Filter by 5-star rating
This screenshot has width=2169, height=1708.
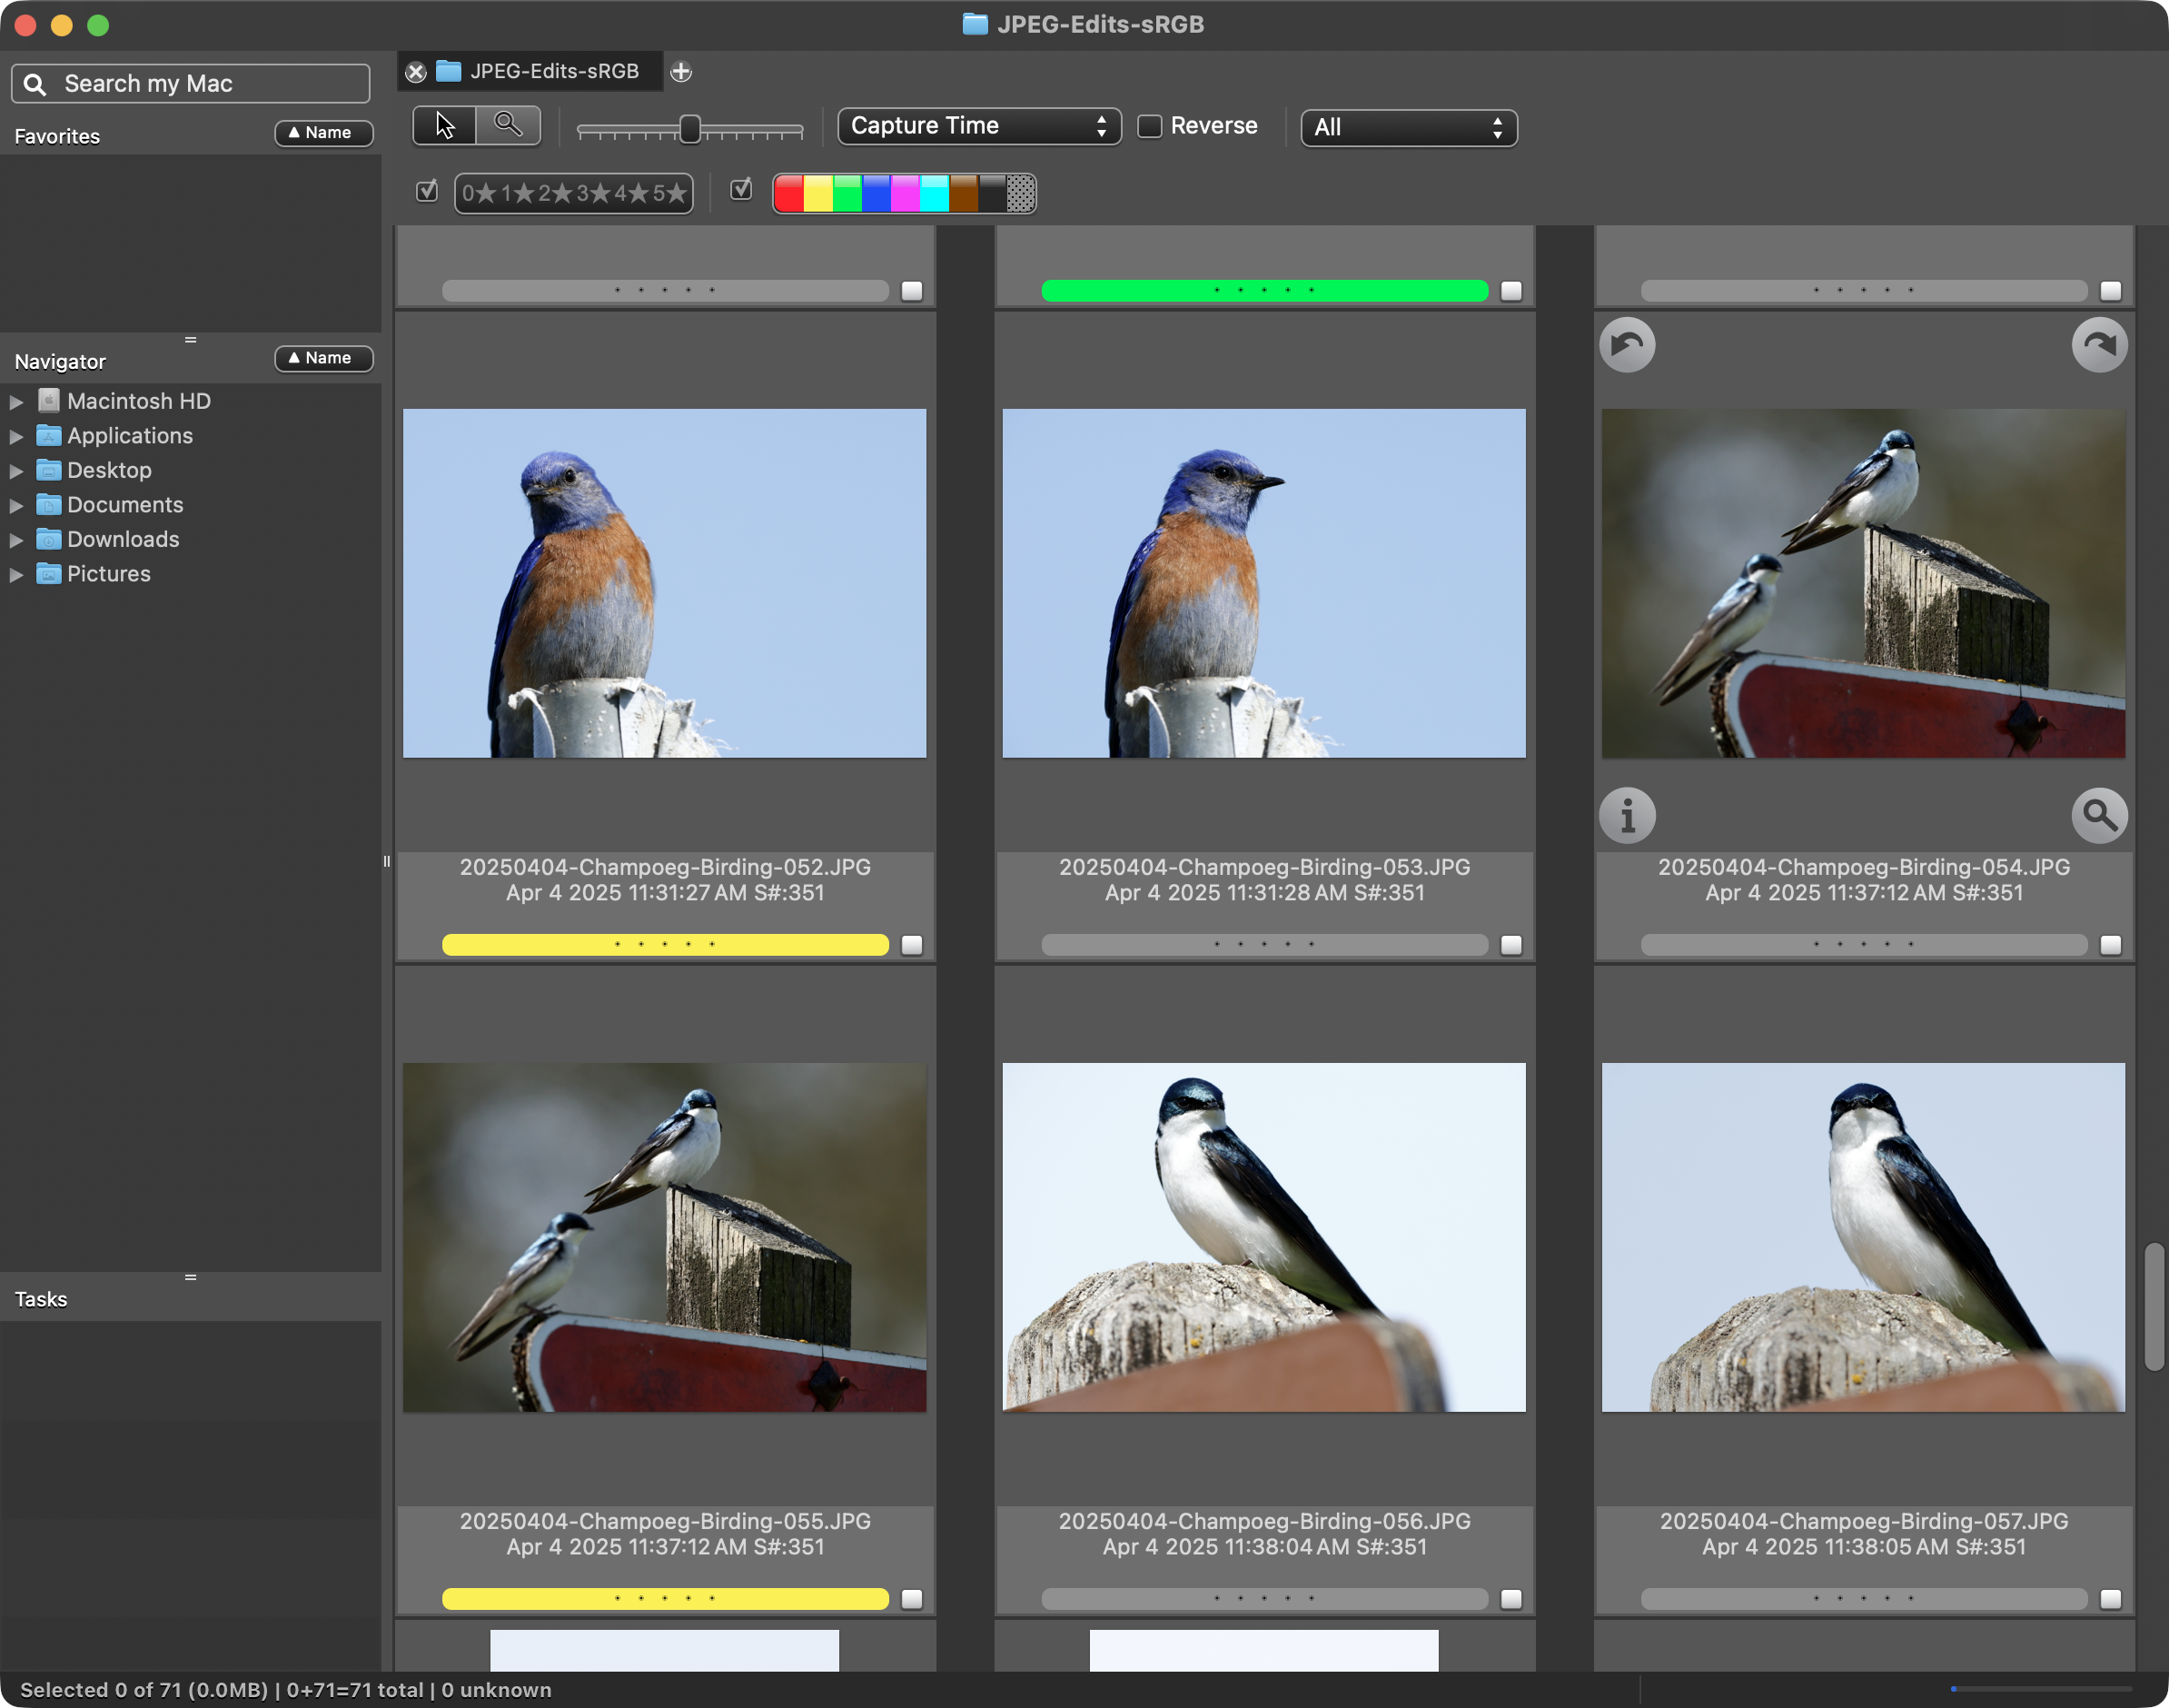669,193
